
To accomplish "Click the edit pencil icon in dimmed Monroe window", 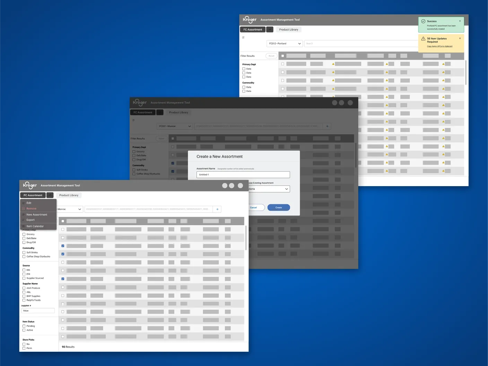I will 133,120.
